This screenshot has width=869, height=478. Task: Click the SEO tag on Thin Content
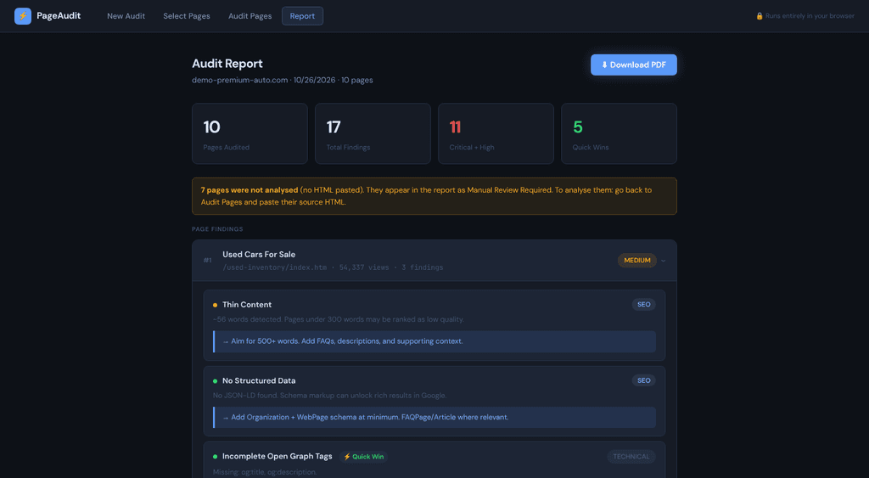[x=643, y=305]
